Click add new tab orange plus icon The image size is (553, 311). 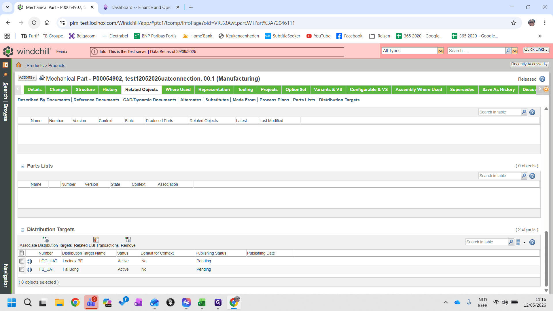(x=546, y=90)
